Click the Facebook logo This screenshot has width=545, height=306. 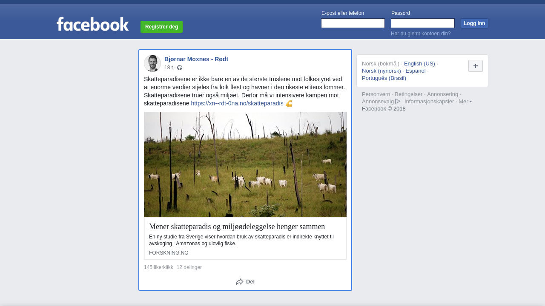[92, 24]
